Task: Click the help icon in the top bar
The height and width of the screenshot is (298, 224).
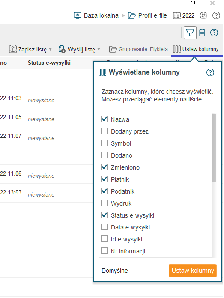Action: [x=216, y=15]
